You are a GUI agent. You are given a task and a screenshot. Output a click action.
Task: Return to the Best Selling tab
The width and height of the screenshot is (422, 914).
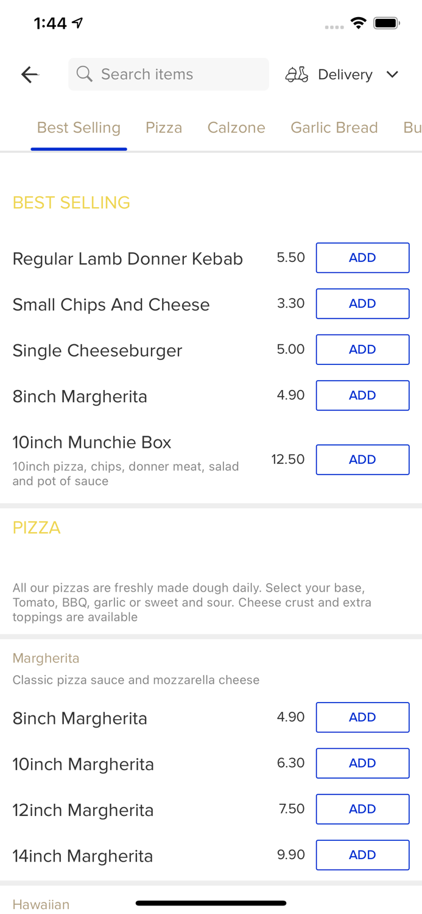pos(79,127)
